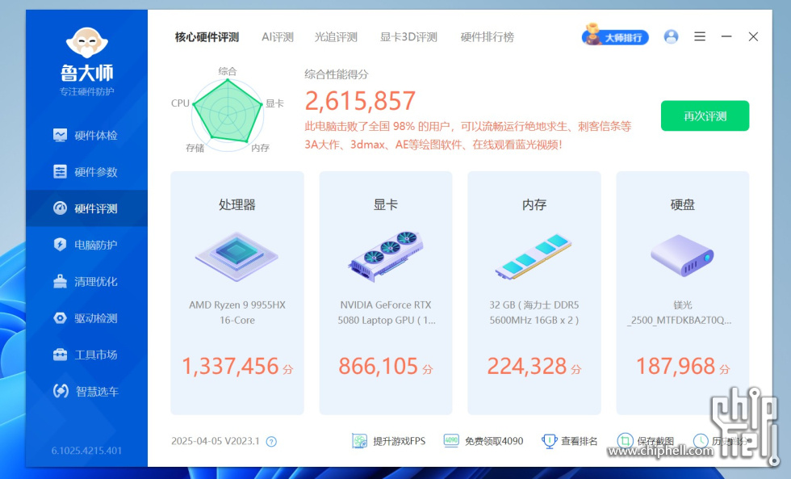Click the 鲁大师 logo avatar
This screenshot has height=479, width=791.
coord(87,43)
